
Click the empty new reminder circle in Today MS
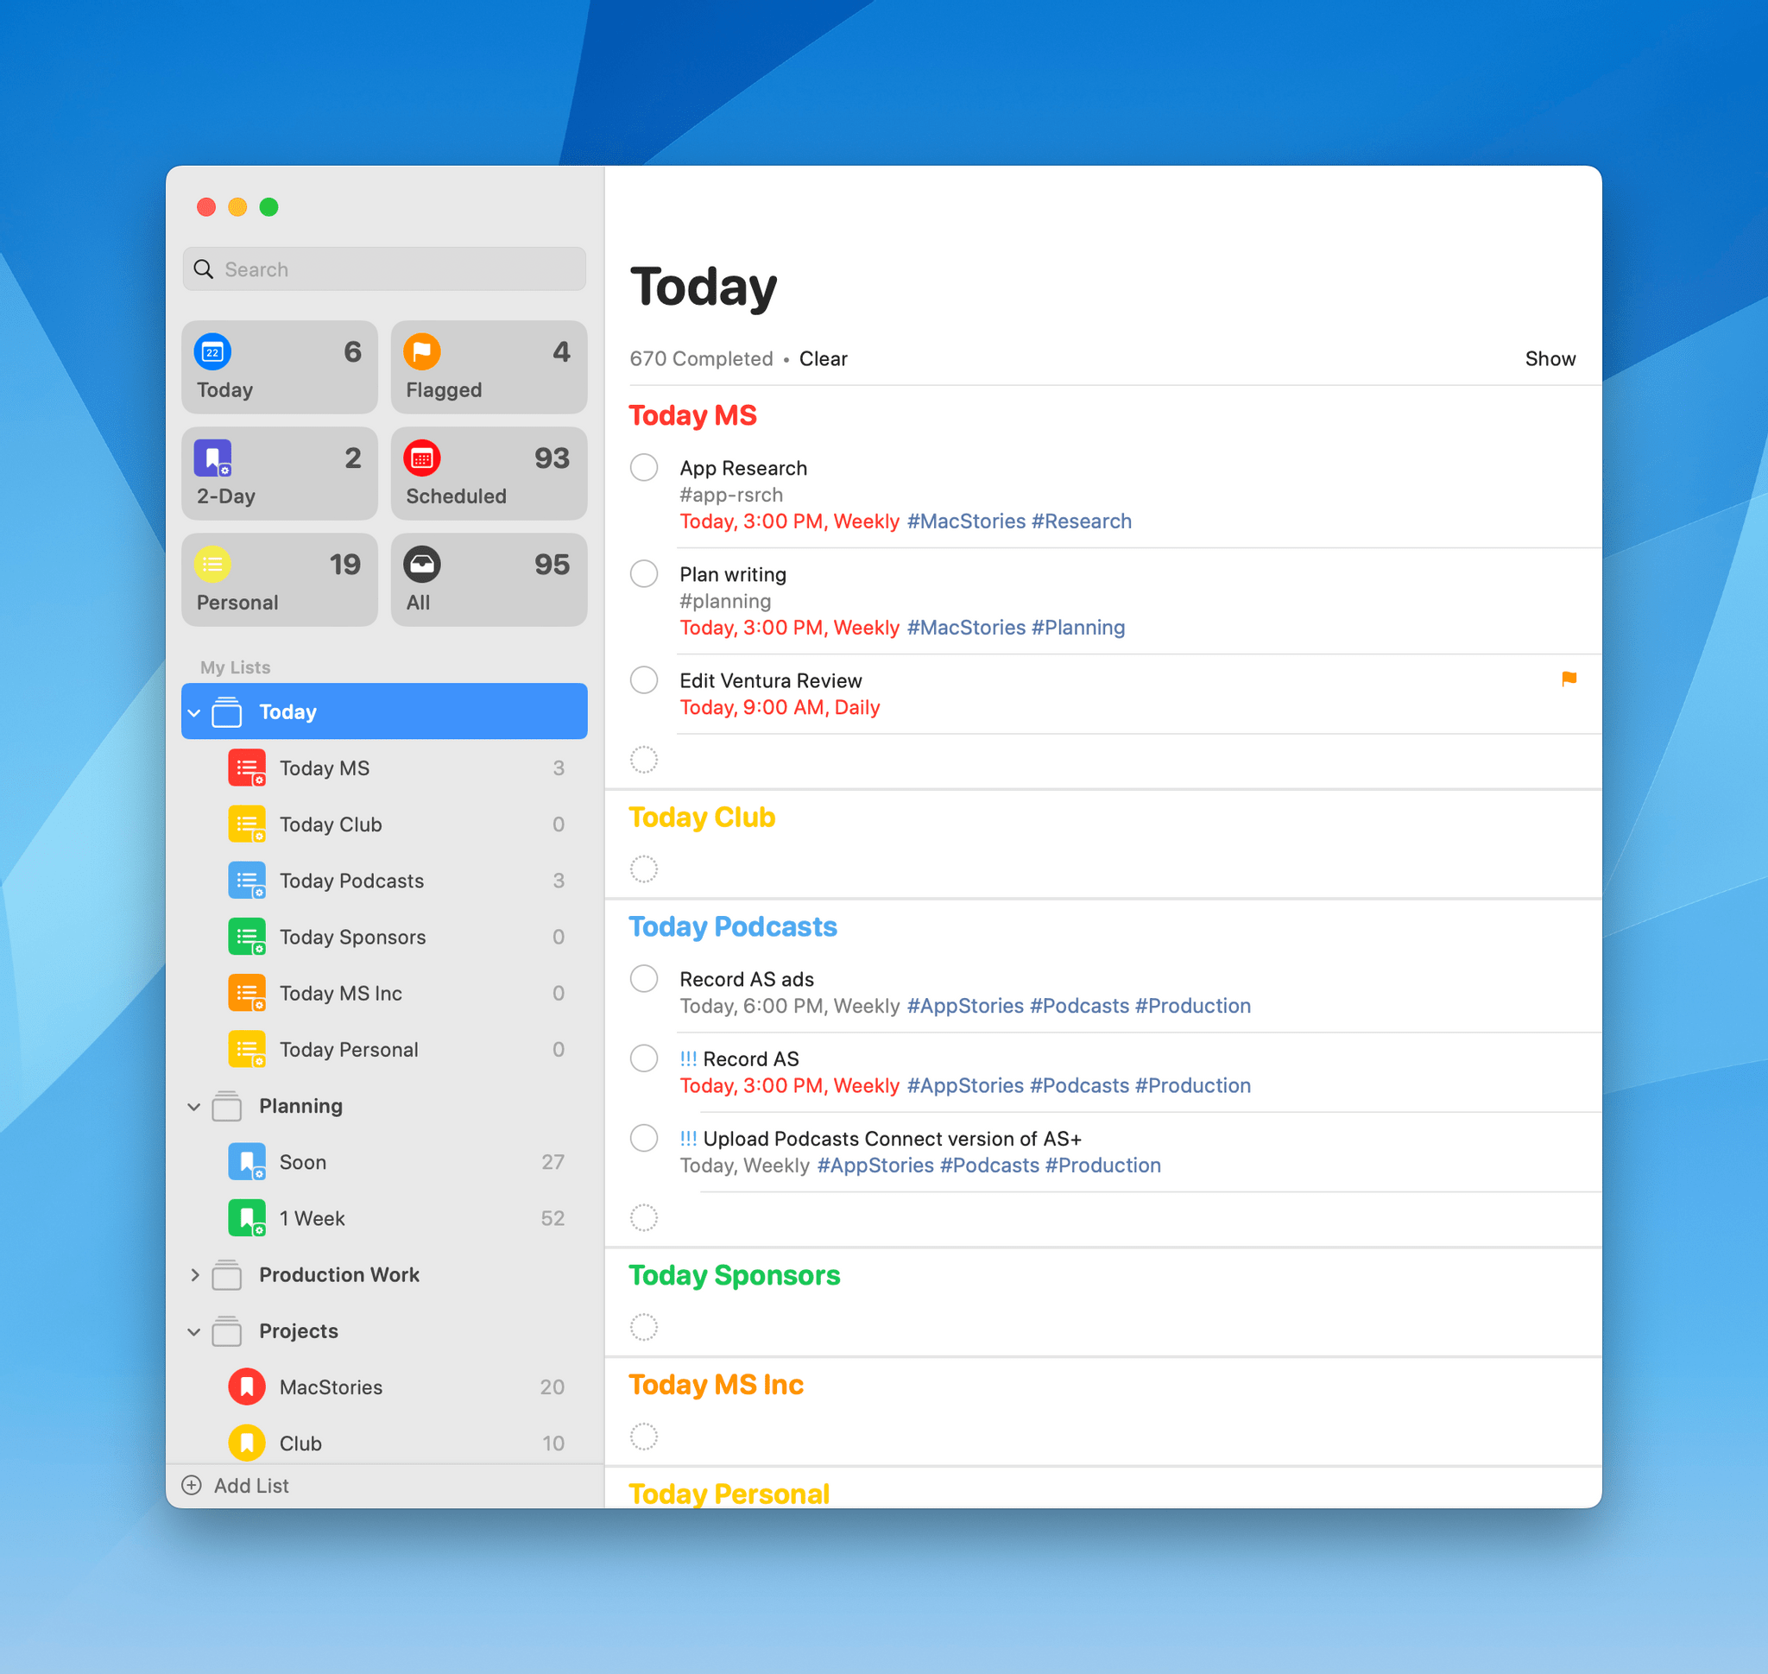[x=643, y=761]
